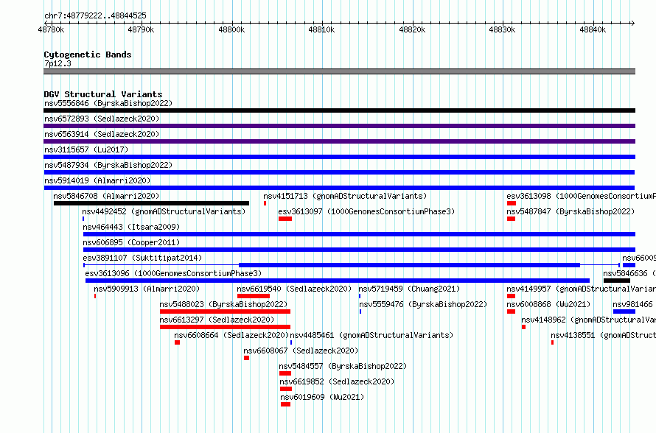Click variant label nsv5487847 (ByrskaBishop2022)

click(x=570, y=211)
